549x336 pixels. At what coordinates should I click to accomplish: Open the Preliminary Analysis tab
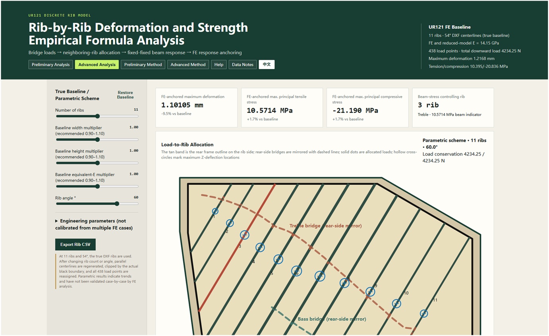(50, 65)
